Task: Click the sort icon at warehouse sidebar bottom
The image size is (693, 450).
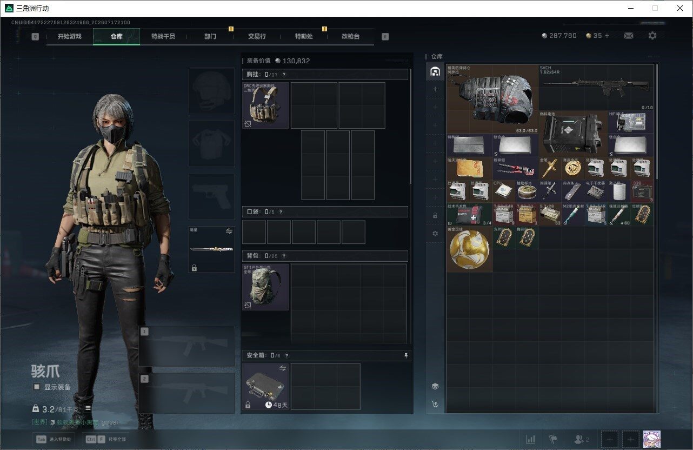Action: point(435,404)
